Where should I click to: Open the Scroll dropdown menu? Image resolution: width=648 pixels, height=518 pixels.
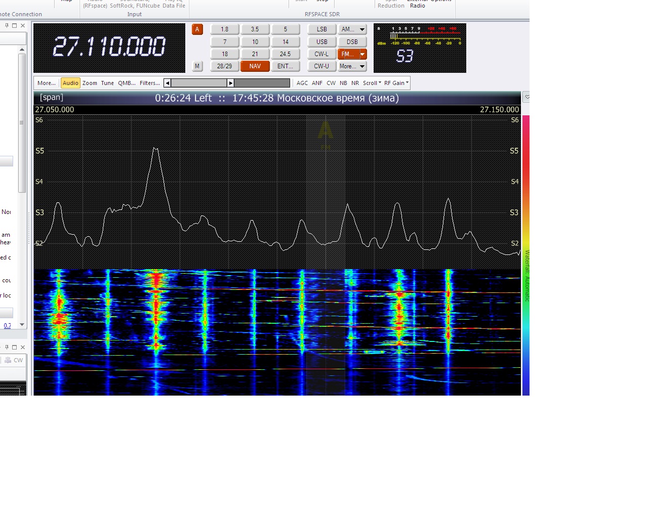pos(372,83)
